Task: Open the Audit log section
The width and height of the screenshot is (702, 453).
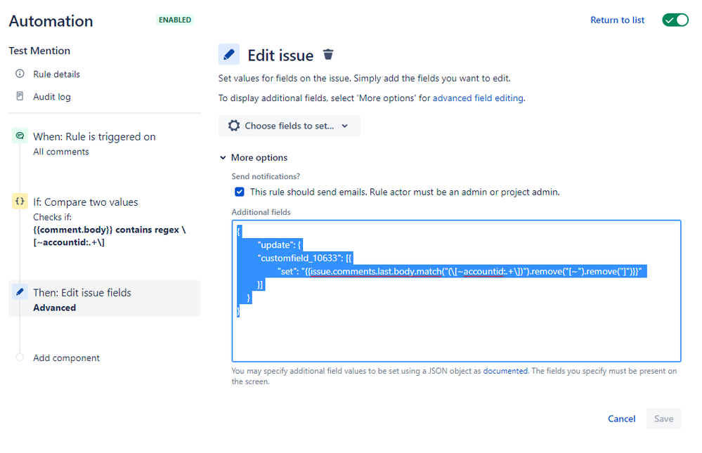Action: 53,96
